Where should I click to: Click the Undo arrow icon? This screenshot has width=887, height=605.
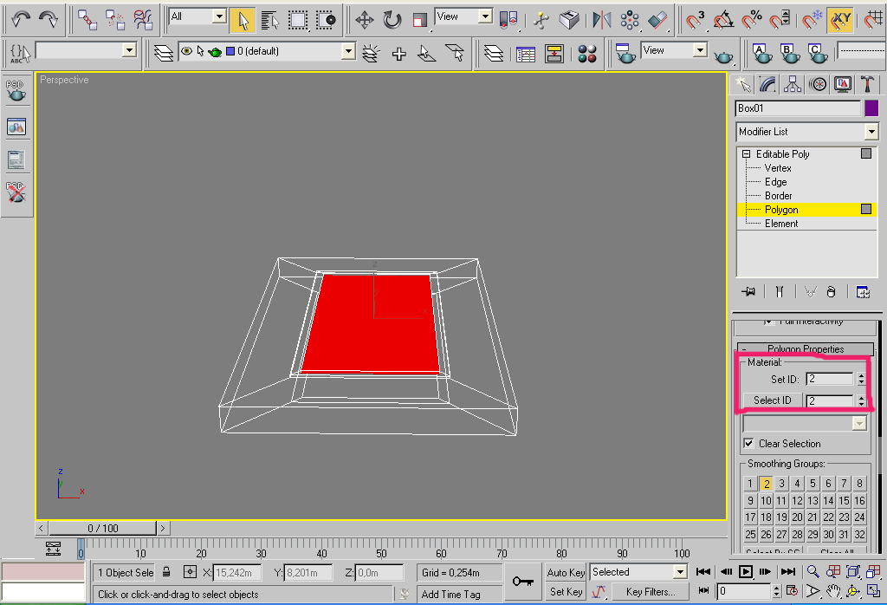21,19
